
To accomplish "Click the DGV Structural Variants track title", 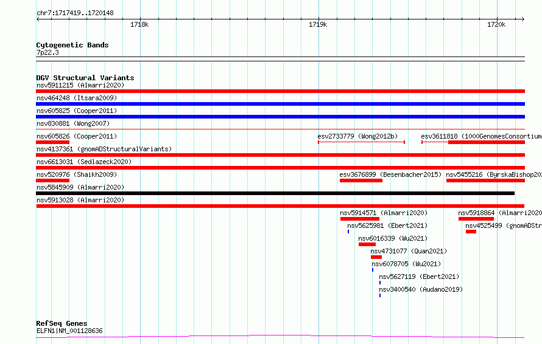I will (85, 78).
